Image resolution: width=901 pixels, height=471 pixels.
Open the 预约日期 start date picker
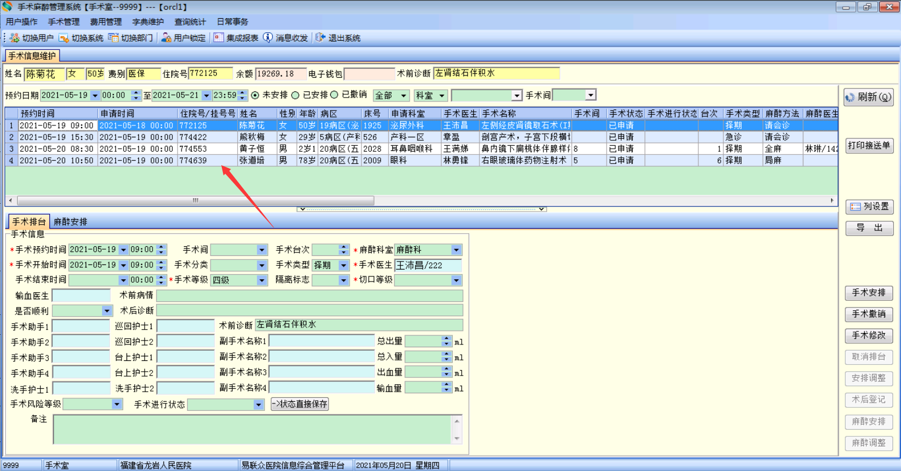(95, 96)
